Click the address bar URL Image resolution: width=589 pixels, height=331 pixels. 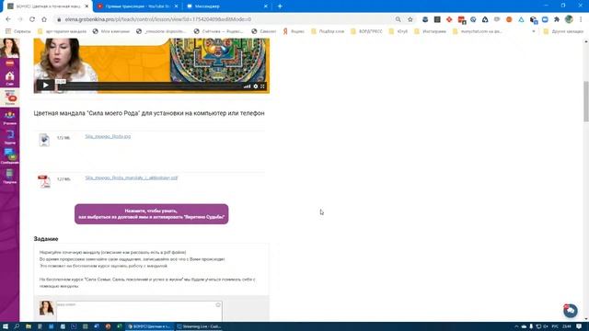pyautogui.click(x=157, y=19)
